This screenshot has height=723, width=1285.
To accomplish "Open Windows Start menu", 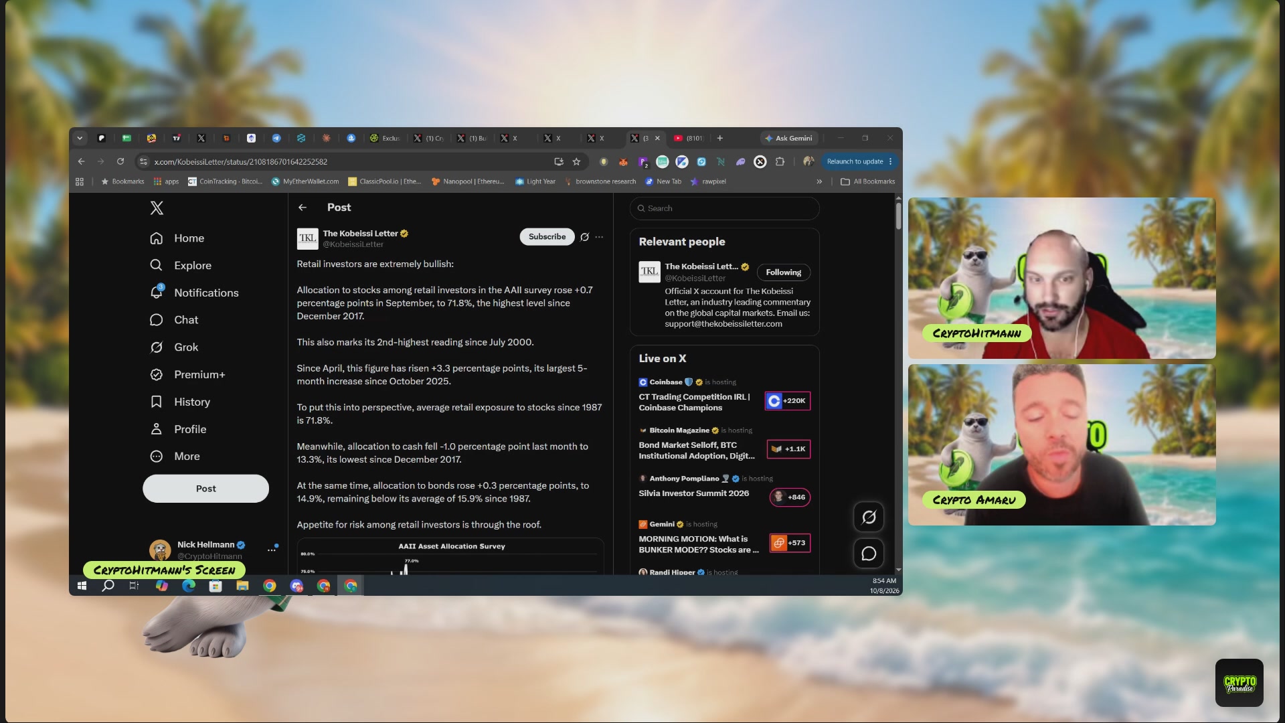I will [x=82, y=586].
